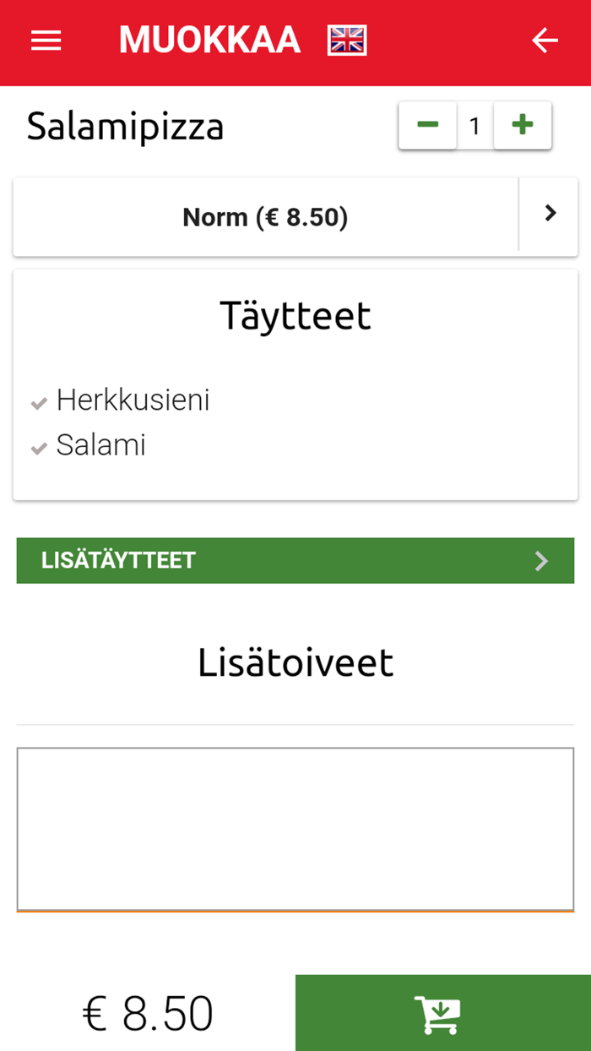The height and width of the screenshot is (1051, 591).
Task: Go back using the white arrow
Action: tap(545, 41)
